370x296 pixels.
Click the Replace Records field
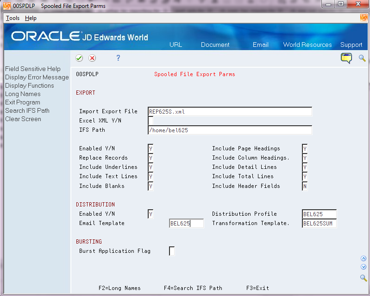(x=151, y=158)
